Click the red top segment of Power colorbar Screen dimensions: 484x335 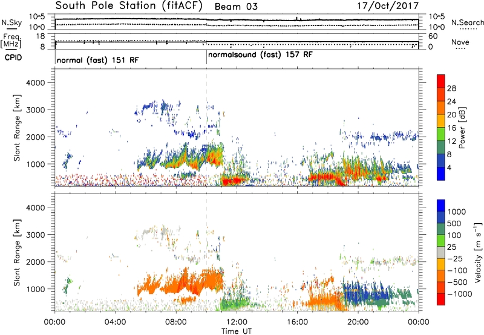point(441,81)
